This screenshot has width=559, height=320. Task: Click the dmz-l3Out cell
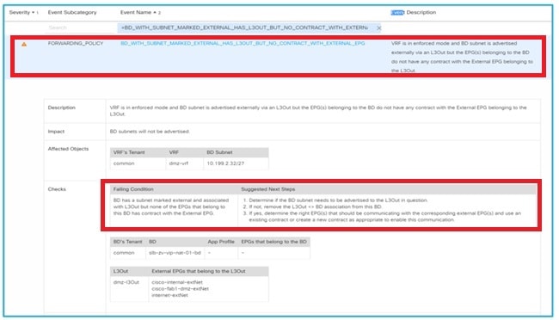(x=126, y=282)
